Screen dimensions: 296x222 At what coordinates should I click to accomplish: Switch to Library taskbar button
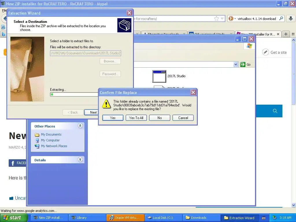pos(87,218)
